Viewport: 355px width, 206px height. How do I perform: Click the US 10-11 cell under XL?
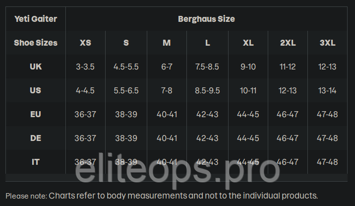tap(248, 90)
